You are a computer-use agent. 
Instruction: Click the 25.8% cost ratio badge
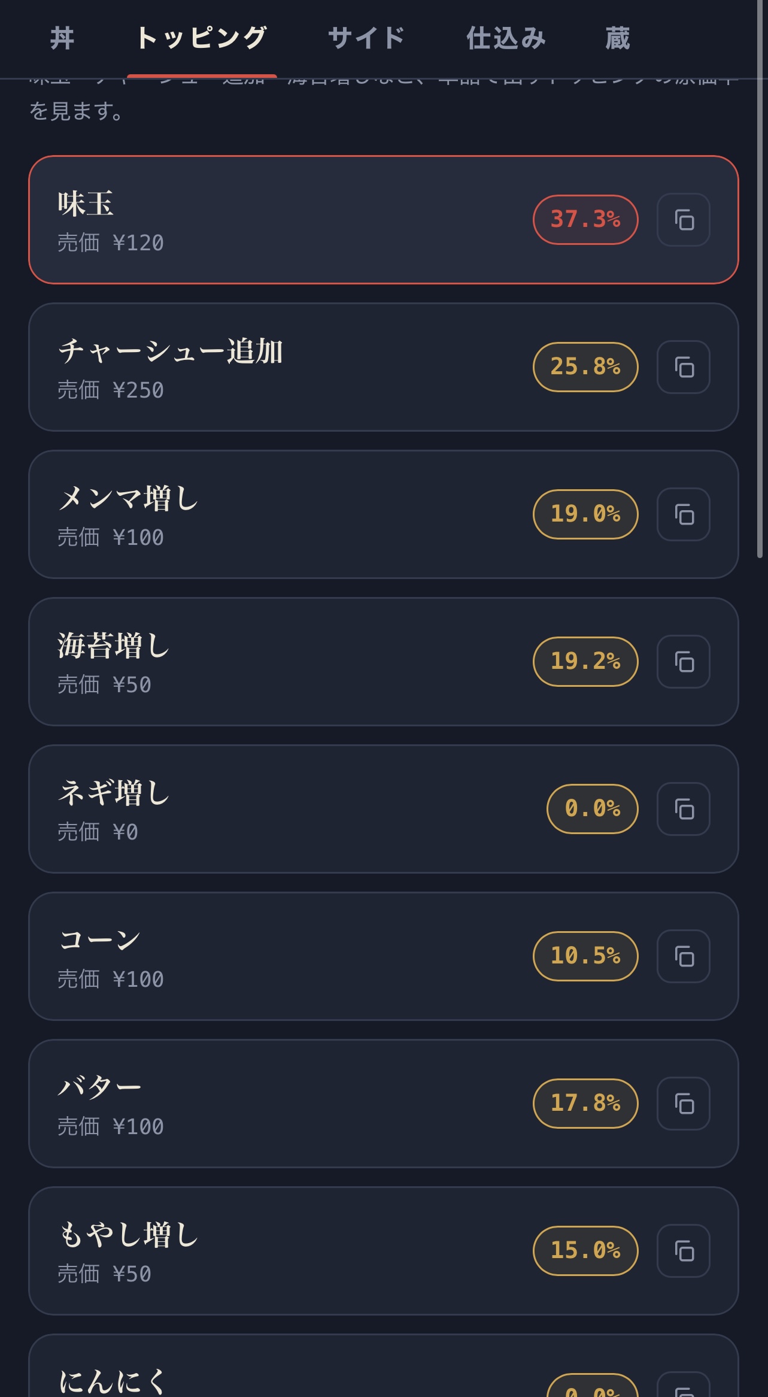[x=585, y=367]
